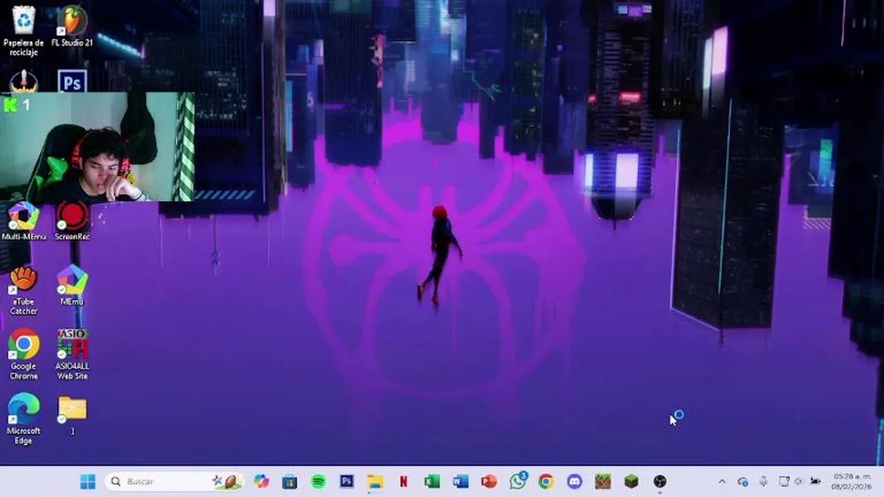The height and width of the screenshot is (497, 884).
Task: Launch Netflix from the taskbar
Action: 403,481
